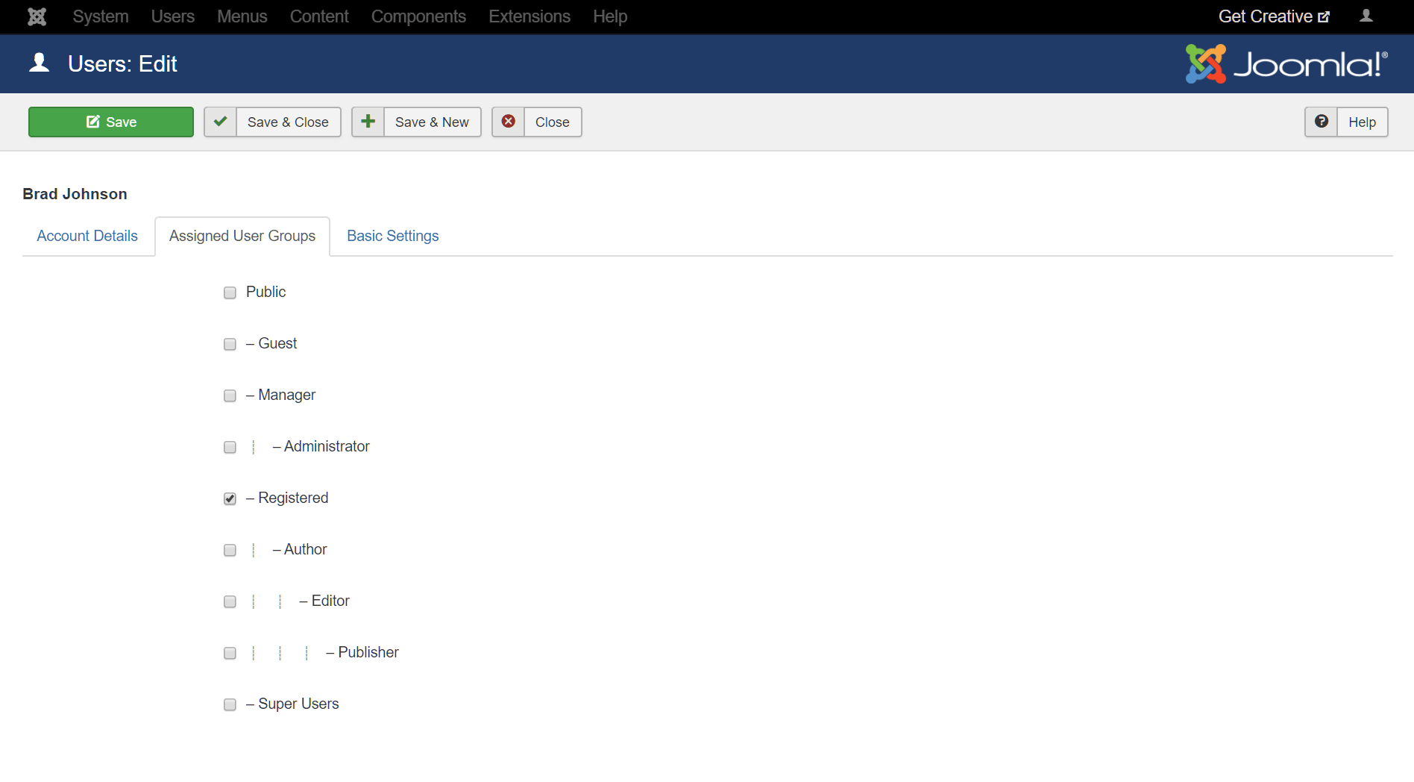This screenshot has width=1414, height=782.
Task: Open the System menu
Action: click(x=101, y=16)
